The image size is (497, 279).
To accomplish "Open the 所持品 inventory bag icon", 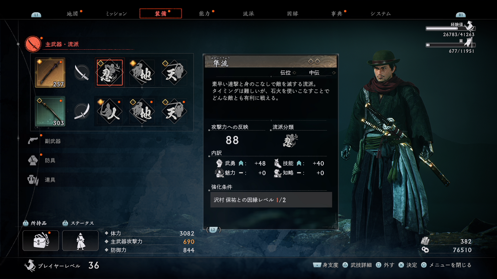I will click(41, 241).
